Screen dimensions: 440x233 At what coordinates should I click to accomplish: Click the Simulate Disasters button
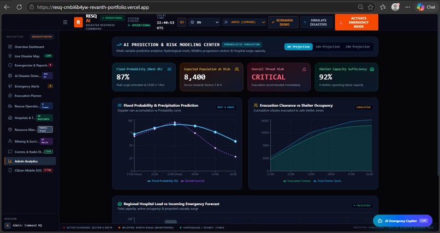click(x=316, y=22)
